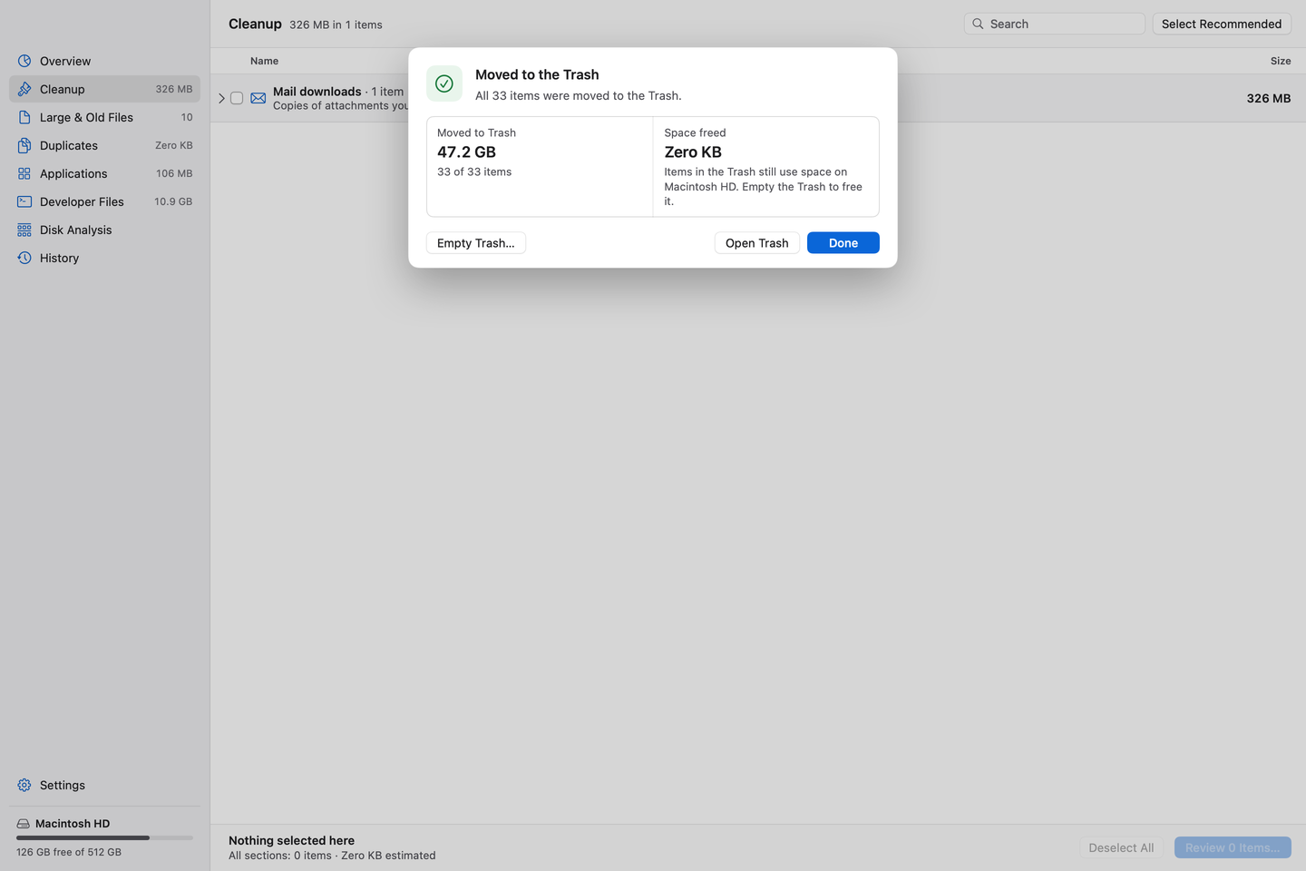Click the Duplicates icon in sidebar

(x=24, y=145)
